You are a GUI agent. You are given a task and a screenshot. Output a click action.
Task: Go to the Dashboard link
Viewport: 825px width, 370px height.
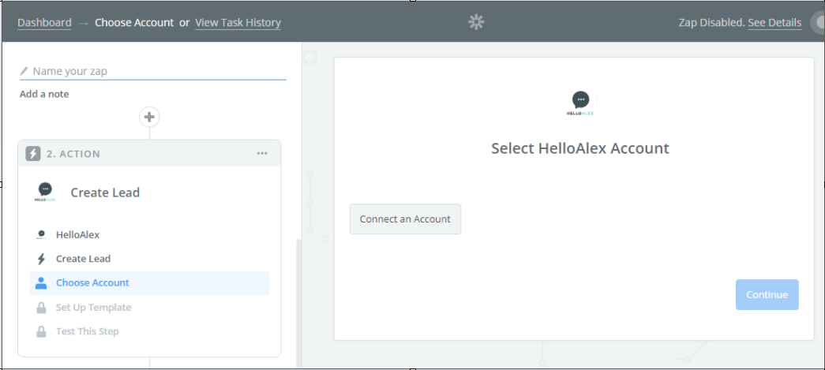pyautogui.click(x=44, y=23)
